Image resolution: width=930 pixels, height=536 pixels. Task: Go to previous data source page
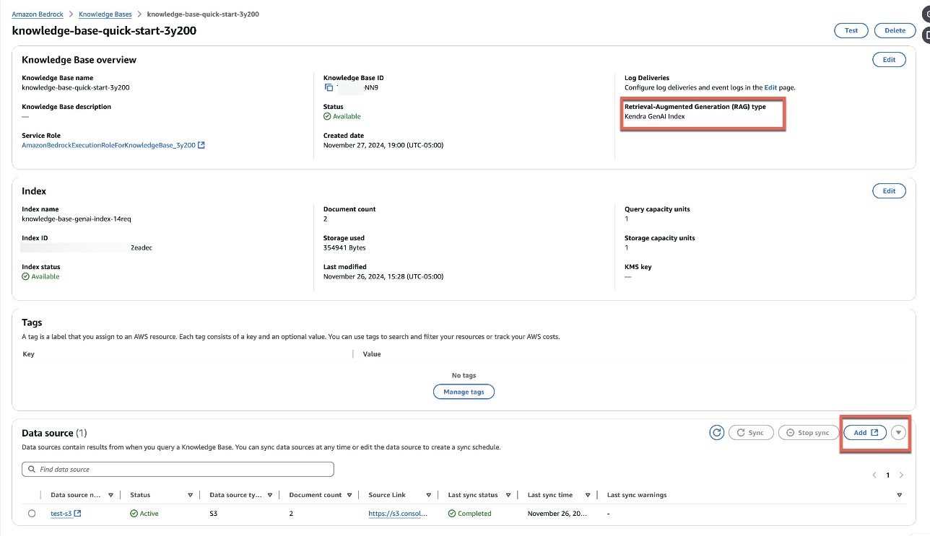pyautogui.click(x=874, y=475)
